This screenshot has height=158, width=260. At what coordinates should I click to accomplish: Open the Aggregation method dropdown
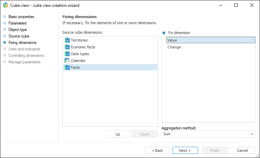point(252,134)
